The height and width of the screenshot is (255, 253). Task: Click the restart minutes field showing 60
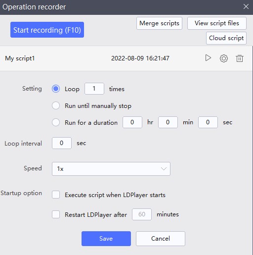click(x=142, y=214)
